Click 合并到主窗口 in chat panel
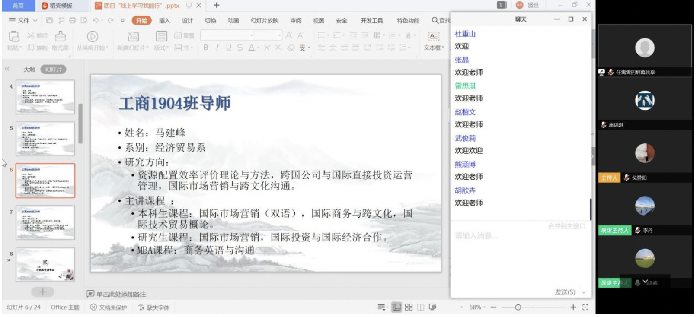Screen dimensions: 697x317 point(566,226)
